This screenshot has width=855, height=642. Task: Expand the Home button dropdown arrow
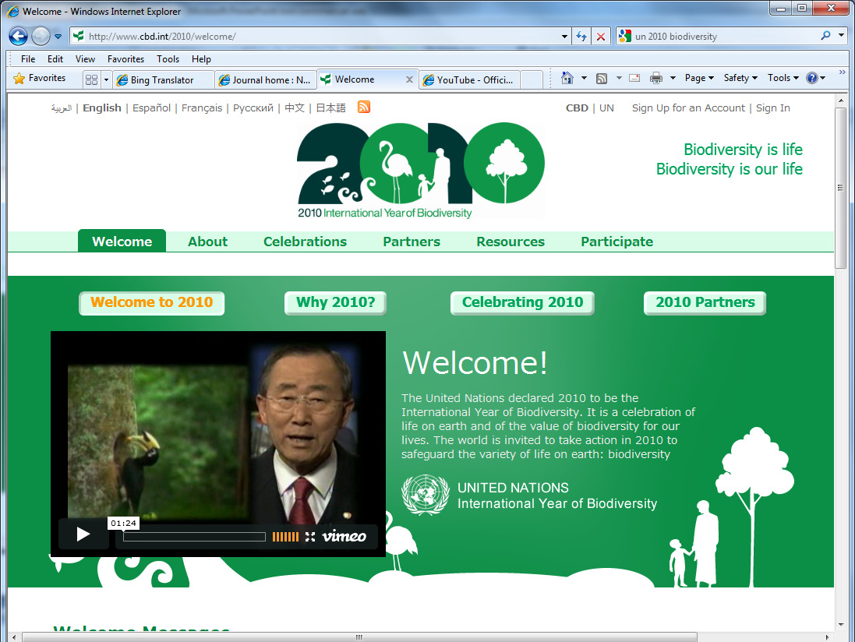coord(584,78)
